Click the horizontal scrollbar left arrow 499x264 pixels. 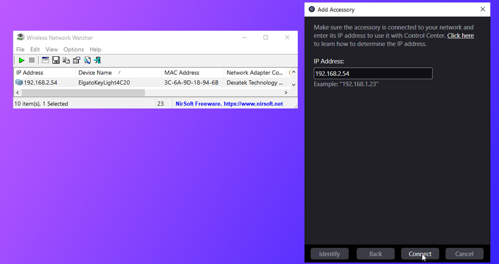coord(17,93)
